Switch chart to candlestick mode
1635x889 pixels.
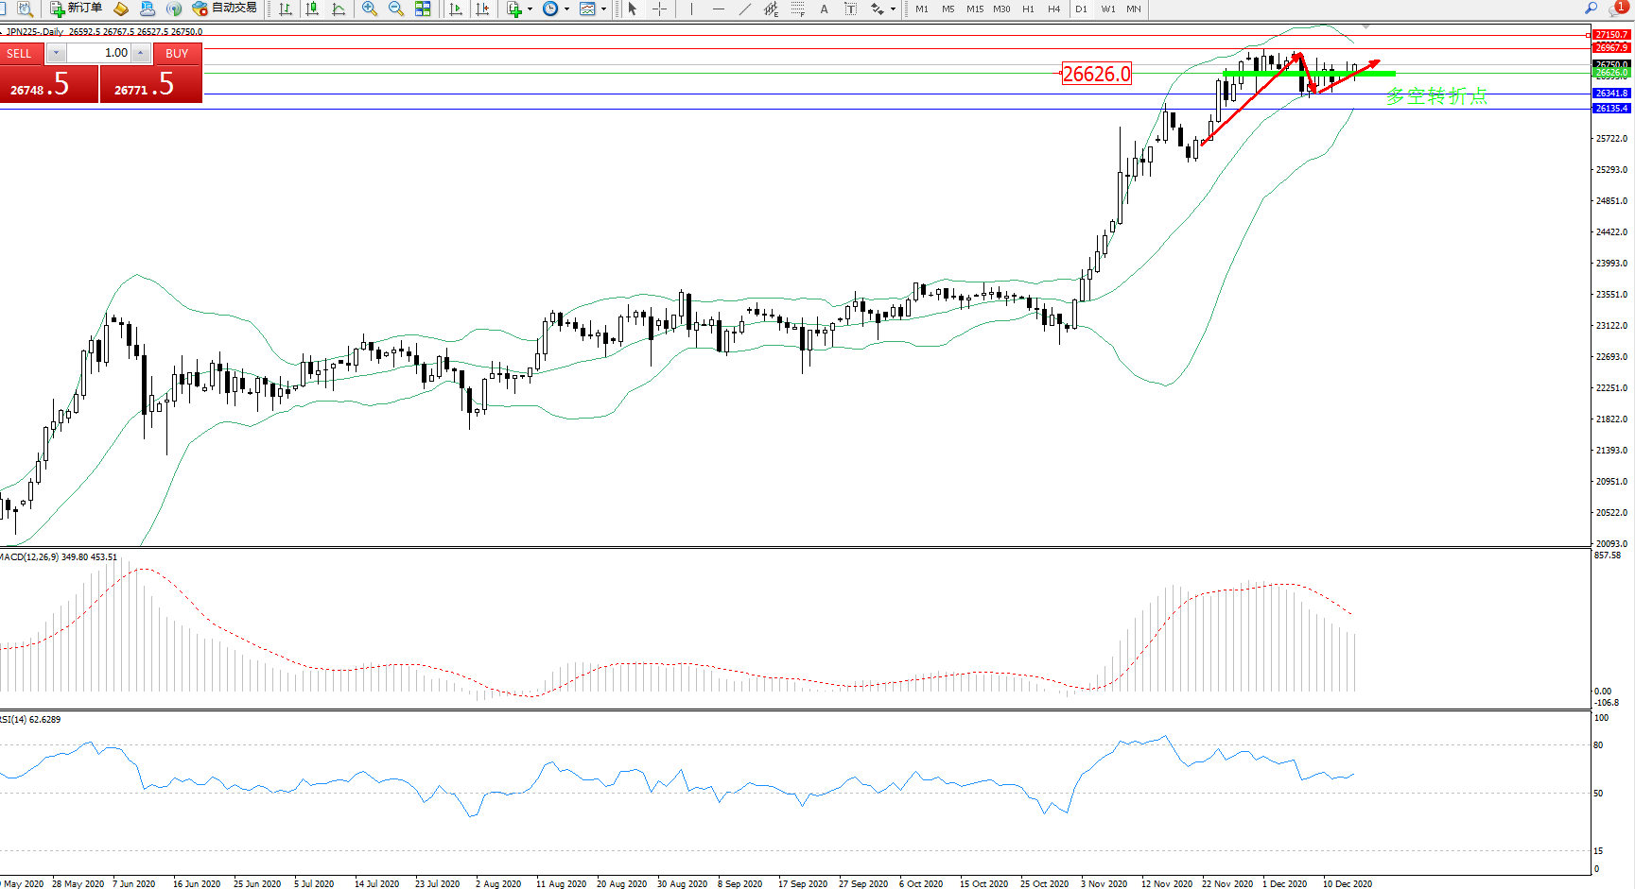tap(312, 9)
